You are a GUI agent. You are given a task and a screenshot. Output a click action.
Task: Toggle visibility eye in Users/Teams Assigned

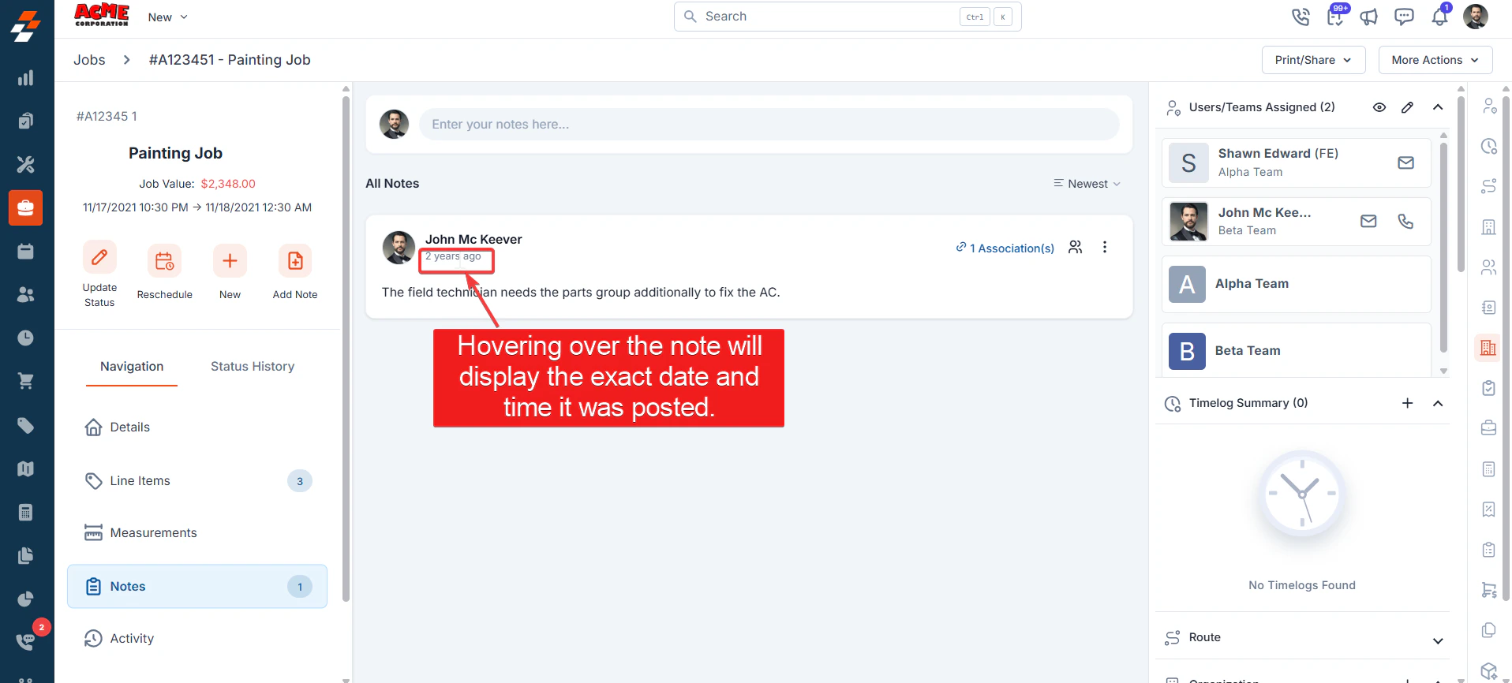pos(1379,107)
